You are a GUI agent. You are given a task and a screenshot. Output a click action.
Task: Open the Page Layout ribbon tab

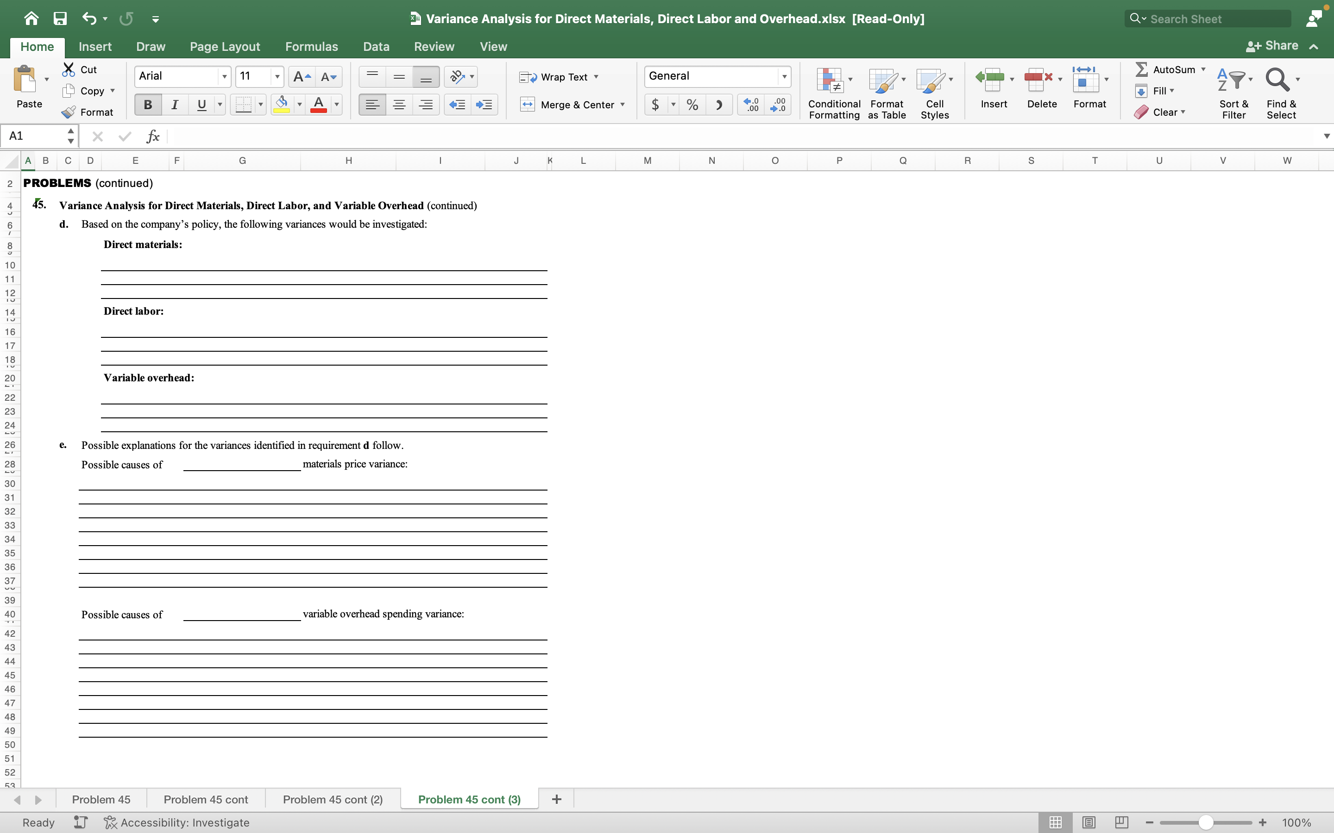tap(225, 47)
